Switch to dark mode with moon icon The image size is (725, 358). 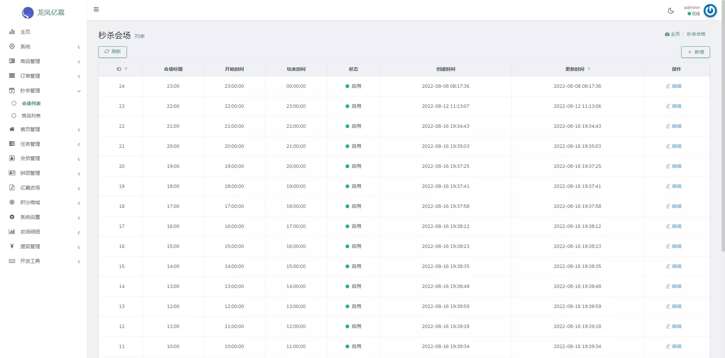[671, 11]
